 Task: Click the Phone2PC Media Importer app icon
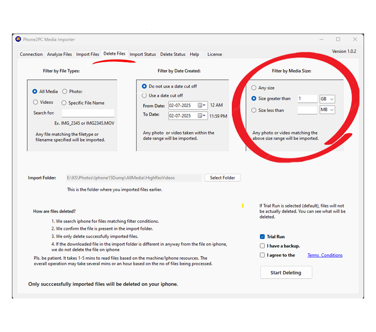18,39
